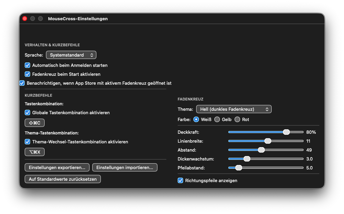The image size is (344, 214).
Task: Click the ⌥⌘X theme shortcut button
Action: (x=34, y=152)
